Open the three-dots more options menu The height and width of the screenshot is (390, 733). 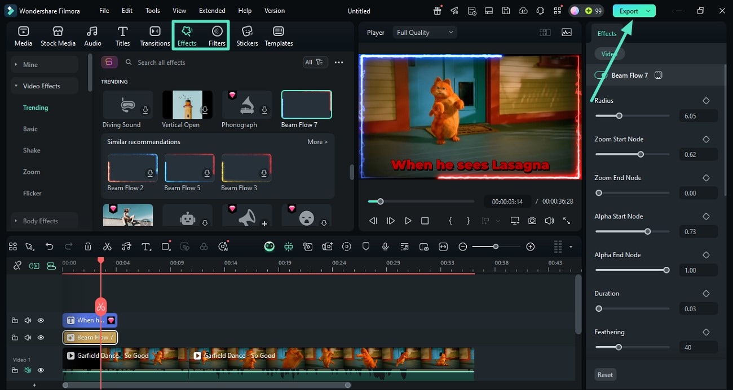coord(339,62)
